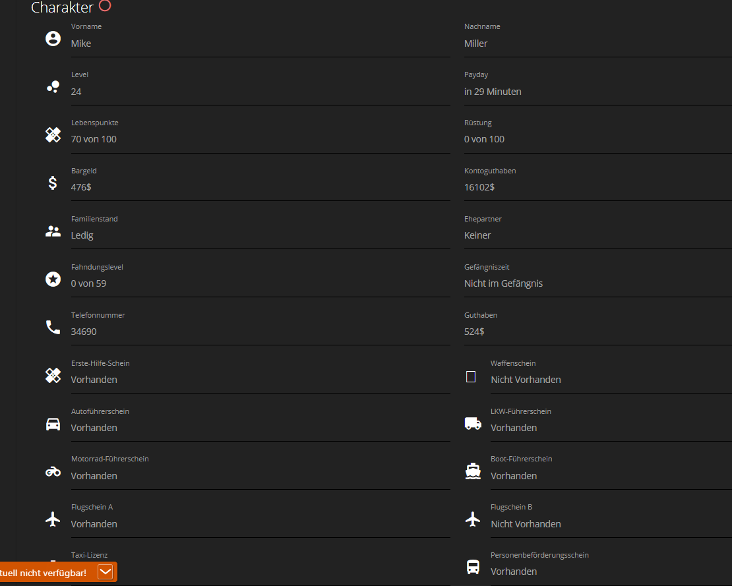The image size is (732, 586).
Task: Click the phone icon beside Telefonnummer
Action: pyautogui.click(x=53, y=327)
